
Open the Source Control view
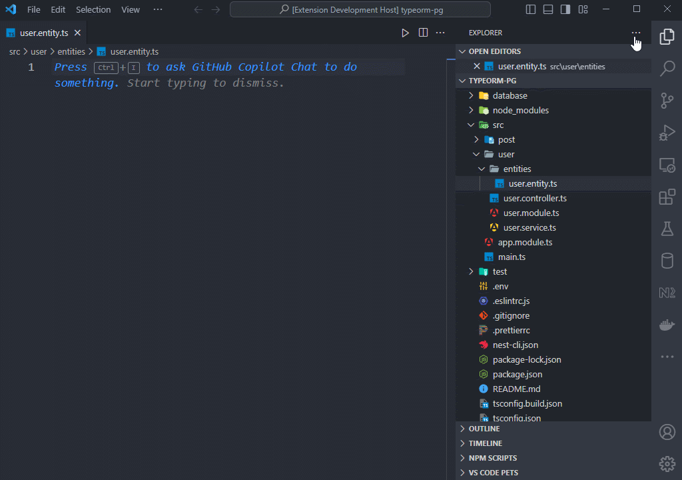pos(667,100)
